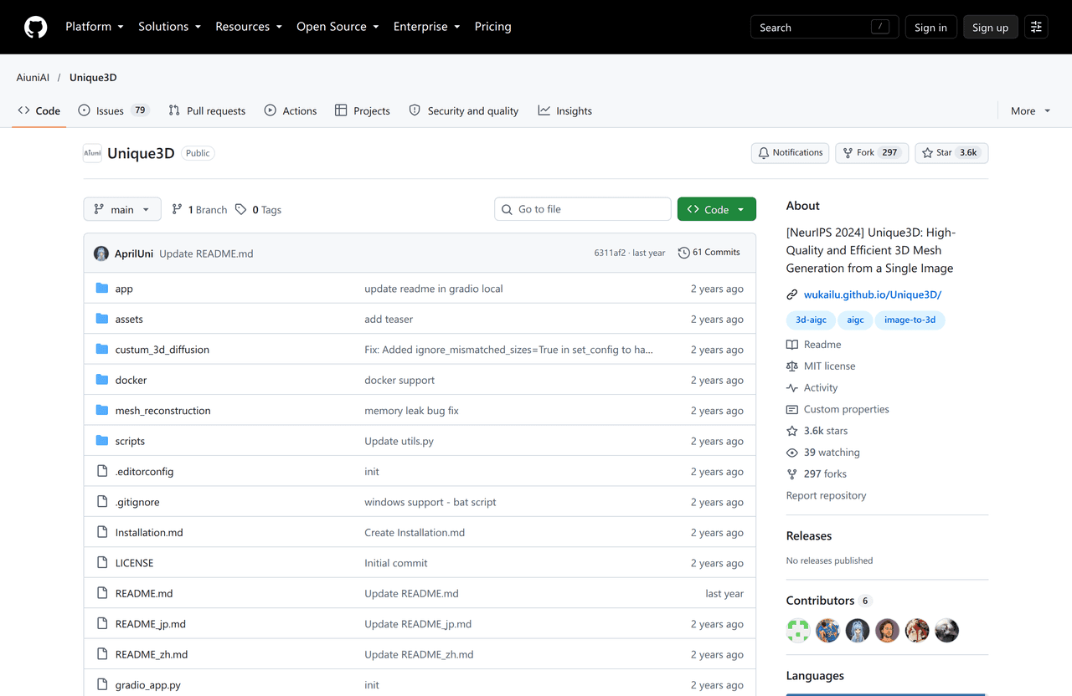The height and width of the screenshot is (696, 1072).
Task: Fork the repository
Action: pos(872,153)
